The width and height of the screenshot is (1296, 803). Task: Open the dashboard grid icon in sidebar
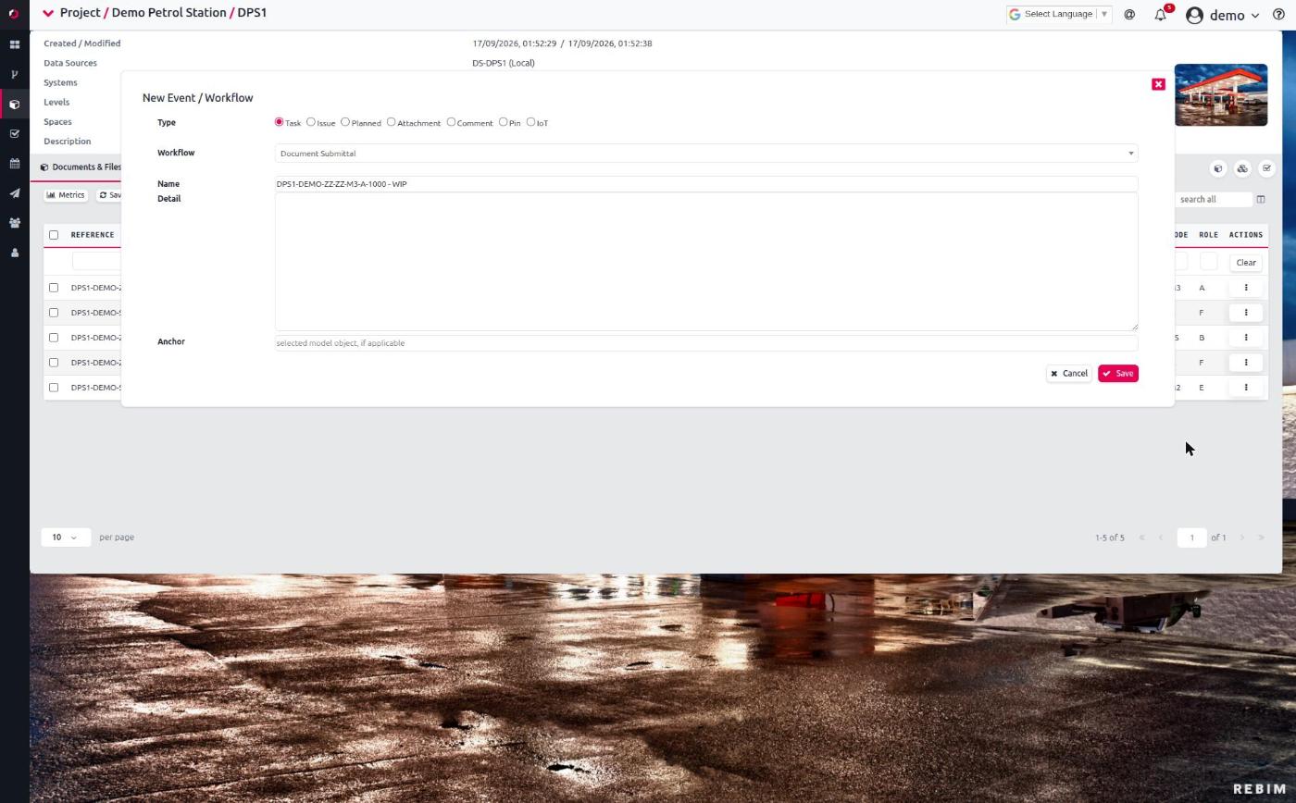coord(14,44)
